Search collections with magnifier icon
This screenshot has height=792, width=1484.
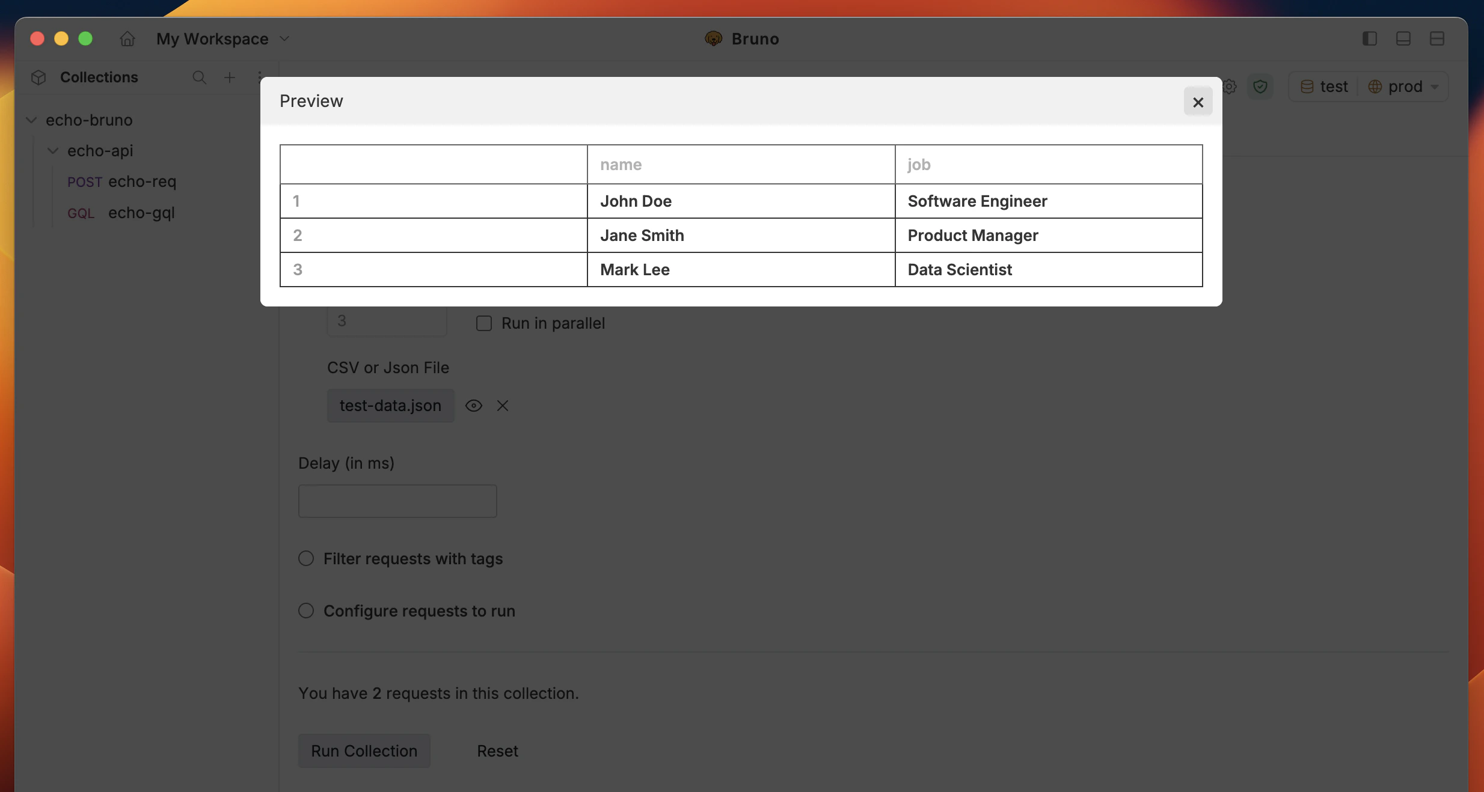(199, 78)
